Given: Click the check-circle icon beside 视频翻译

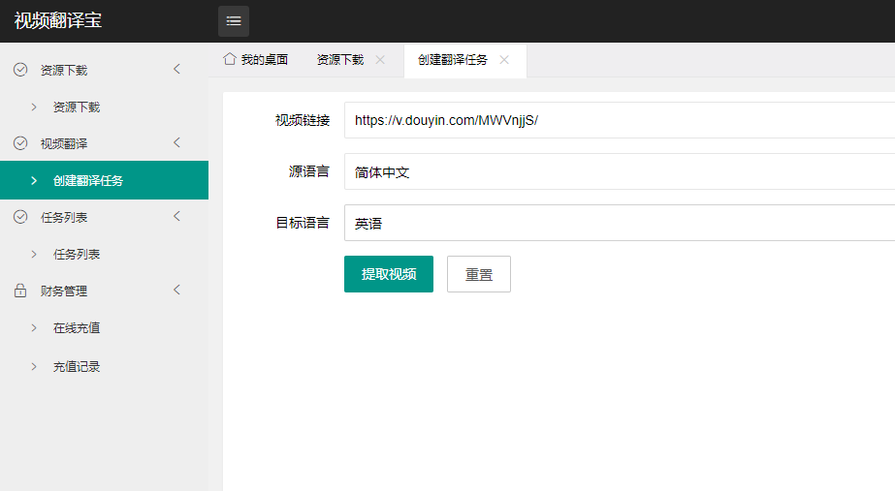Looking at the screenshot, I should click(20, 143).
